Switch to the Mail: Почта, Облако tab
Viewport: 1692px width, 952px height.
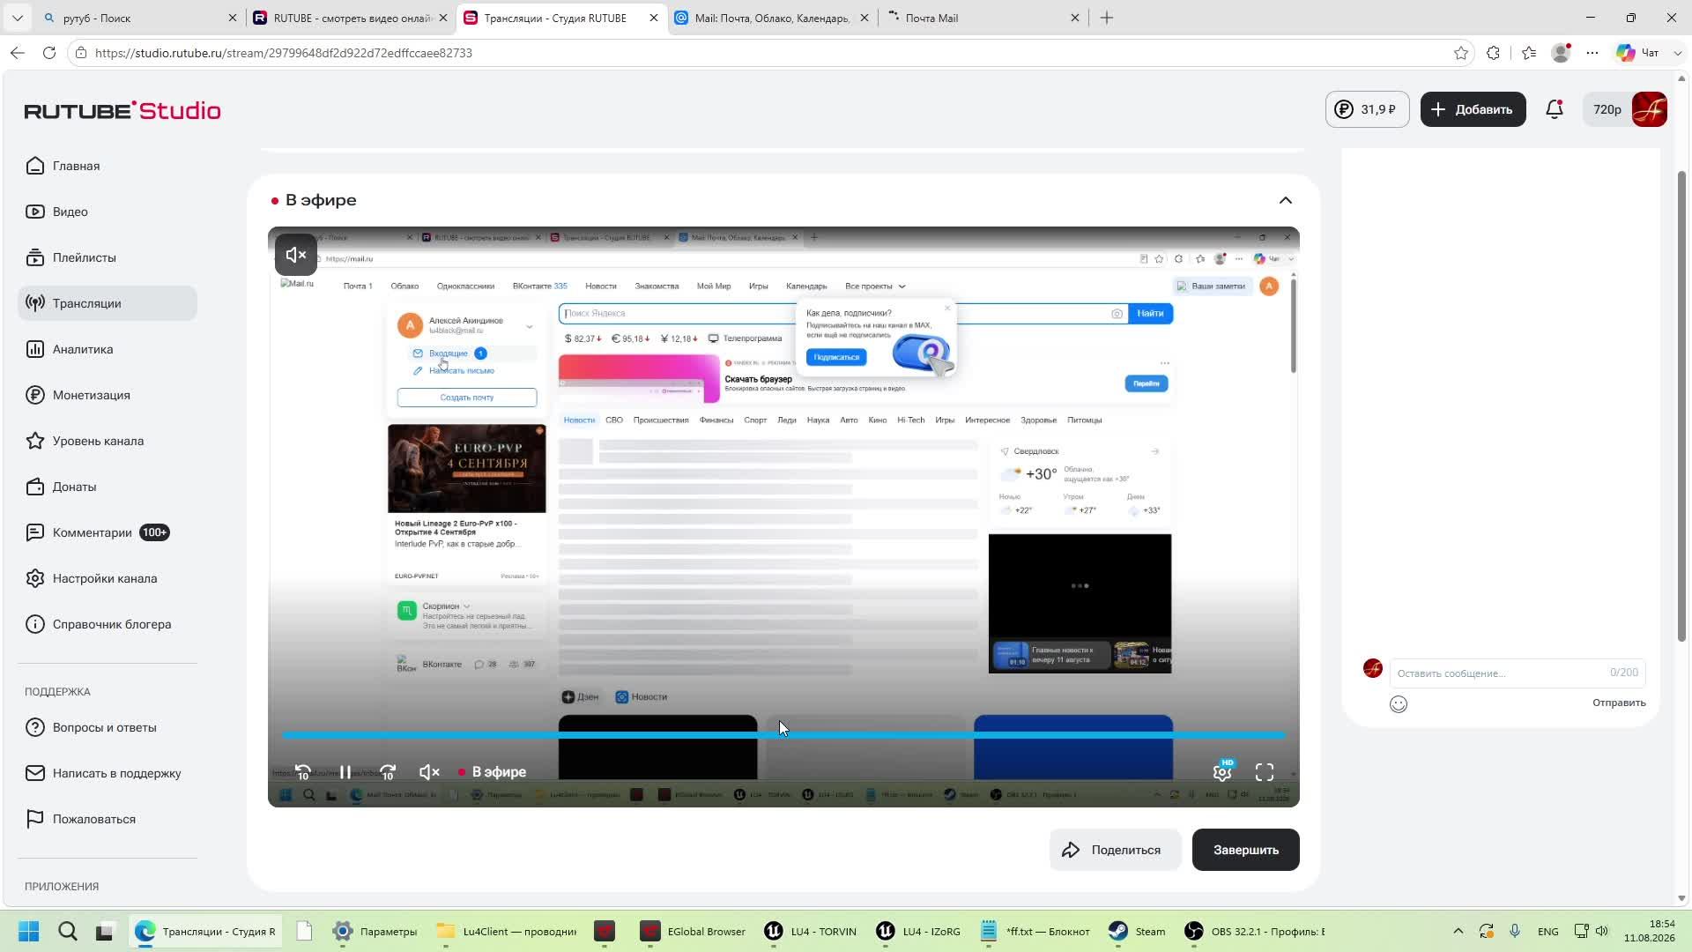click(x=771, y=18)
